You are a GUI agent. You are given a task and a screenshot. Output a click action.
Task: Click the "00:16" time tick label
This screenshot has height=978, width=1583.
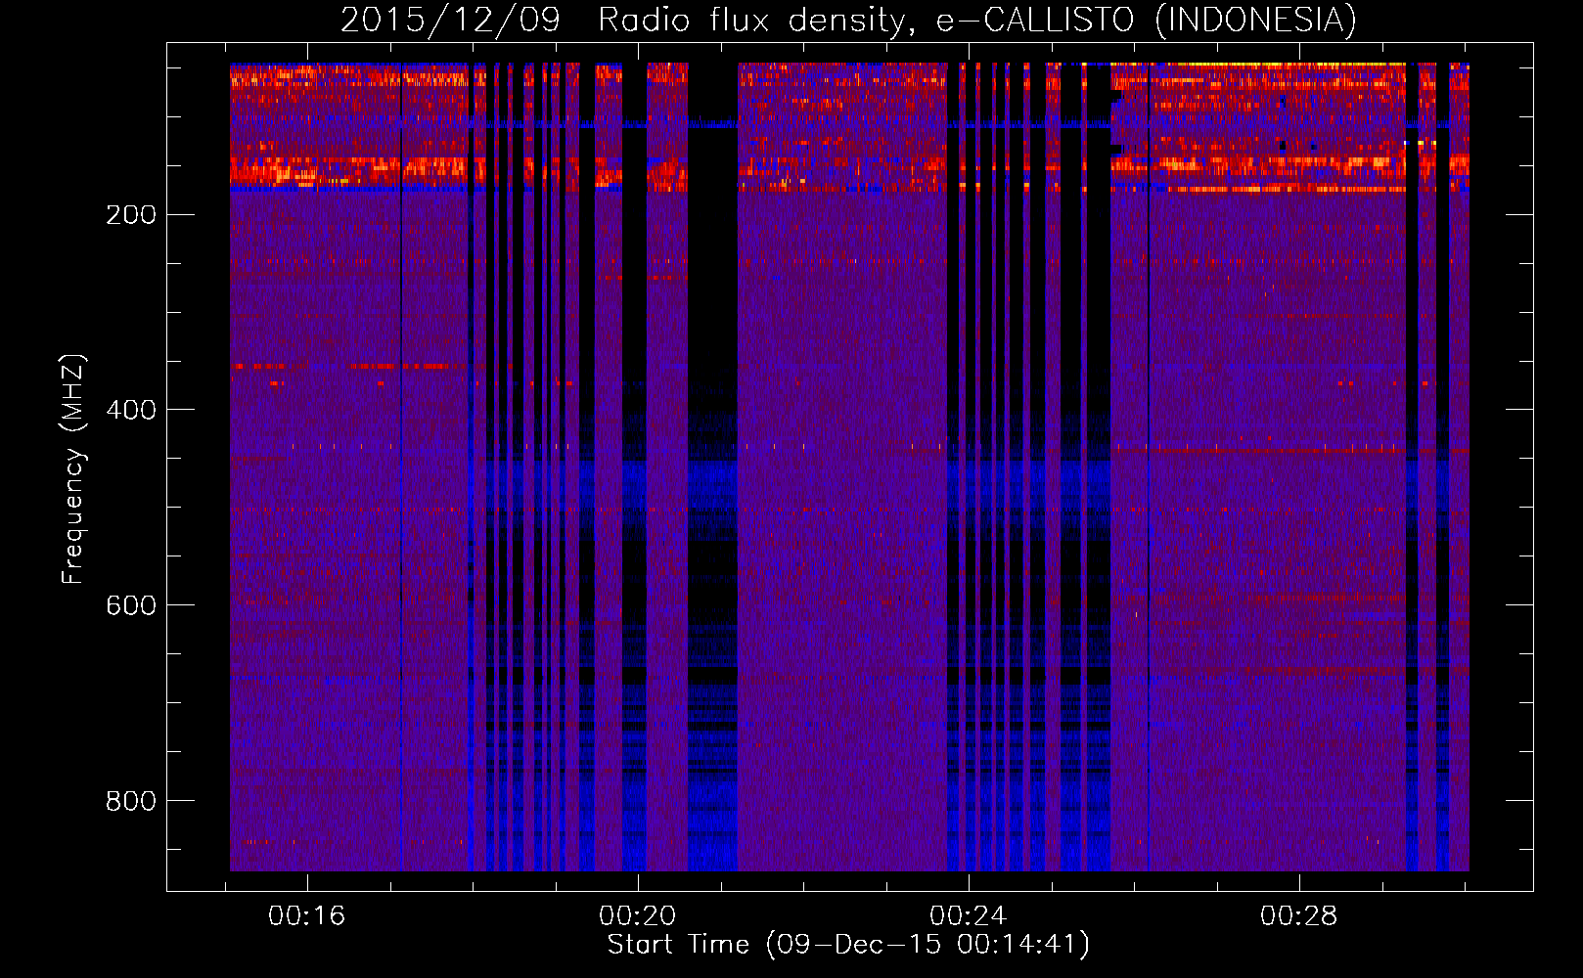pos(307,916)
